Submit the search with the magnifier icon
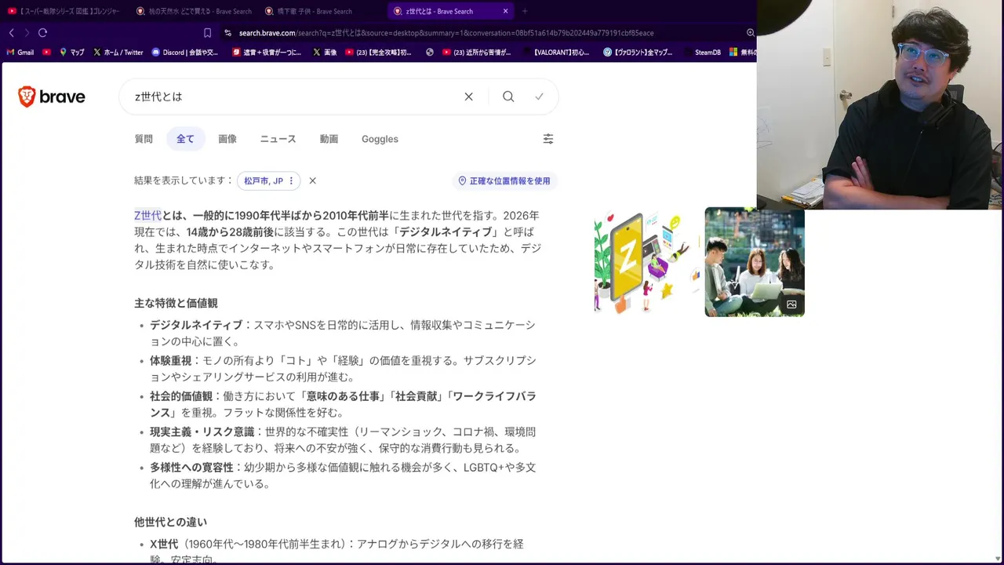The image size is (1004, 565). click(x=508, y=97)
